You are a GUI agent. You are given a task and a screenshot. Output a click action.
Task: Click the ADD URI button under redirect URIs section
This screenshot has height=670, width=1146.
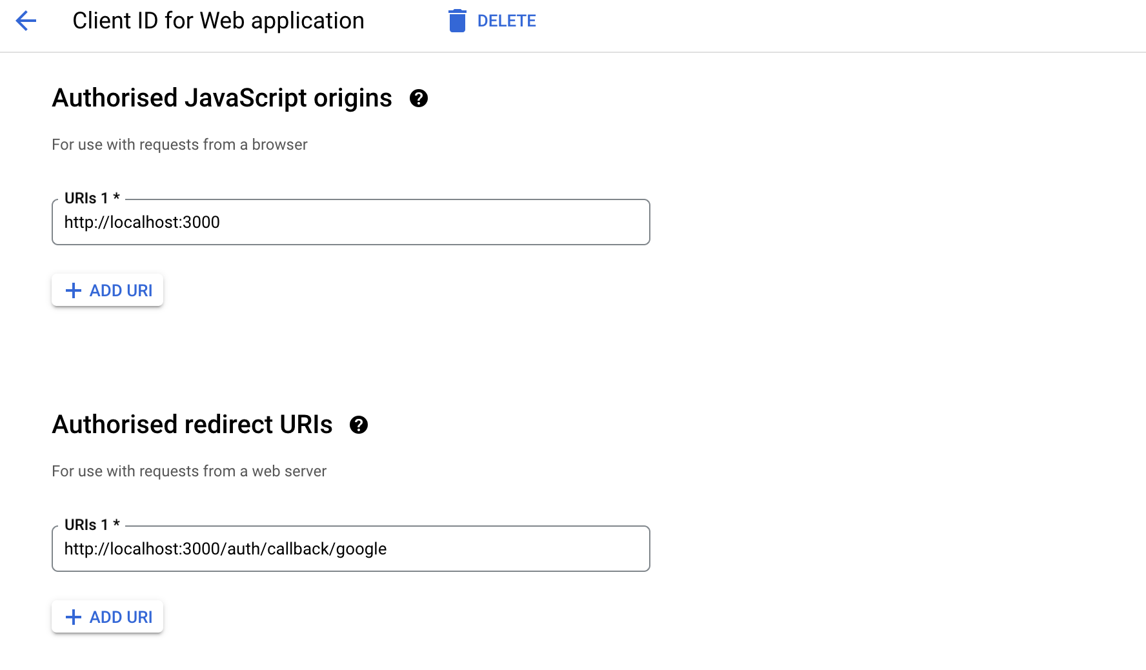(x=107, y=616)
